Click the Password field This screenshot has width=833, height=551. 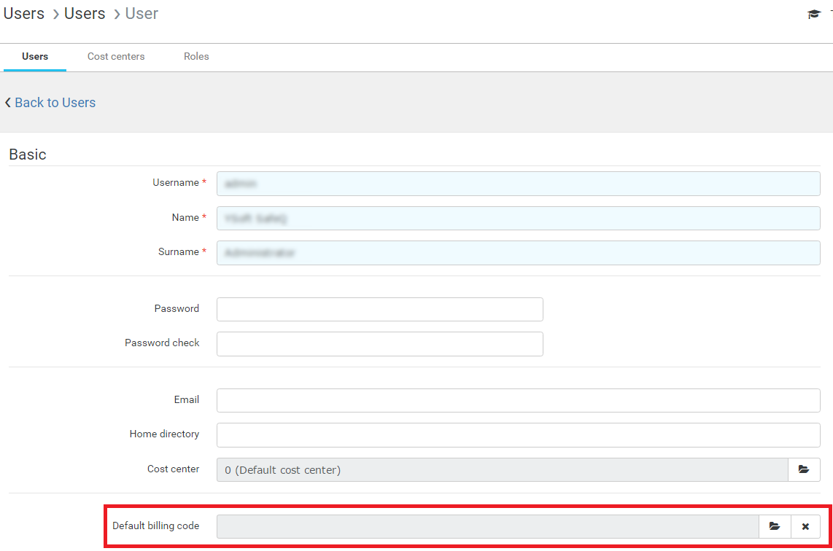pyautogui.click(x=379, y=309)
